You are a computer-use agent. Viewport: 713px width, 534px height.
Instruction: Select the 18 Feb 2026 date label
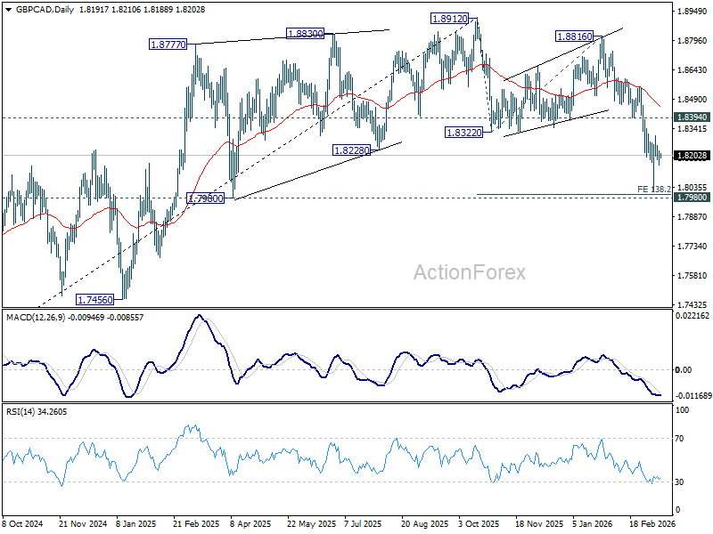pyautogui.click(x=653, y=524)
